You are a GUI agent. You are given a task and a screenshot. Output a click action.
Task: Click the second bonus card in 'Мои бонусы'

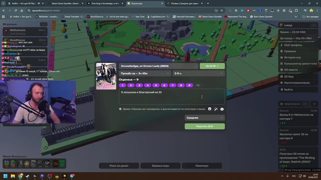pos(13,163)
